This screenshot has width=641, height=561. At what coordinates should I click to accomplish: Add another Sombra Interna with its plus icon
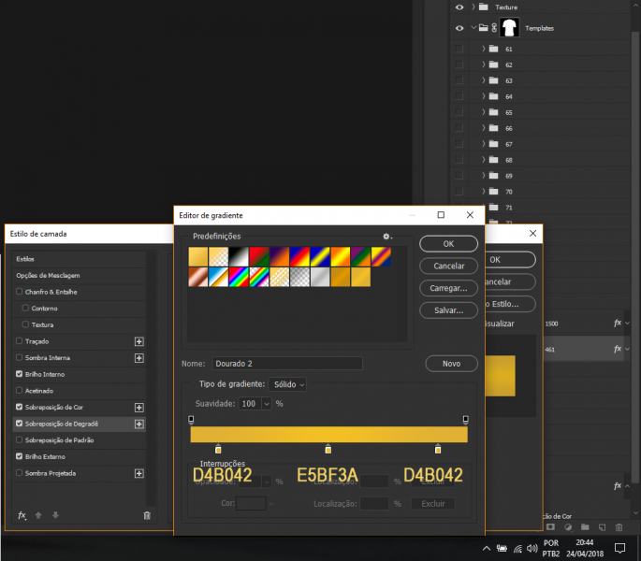[139, 358]
